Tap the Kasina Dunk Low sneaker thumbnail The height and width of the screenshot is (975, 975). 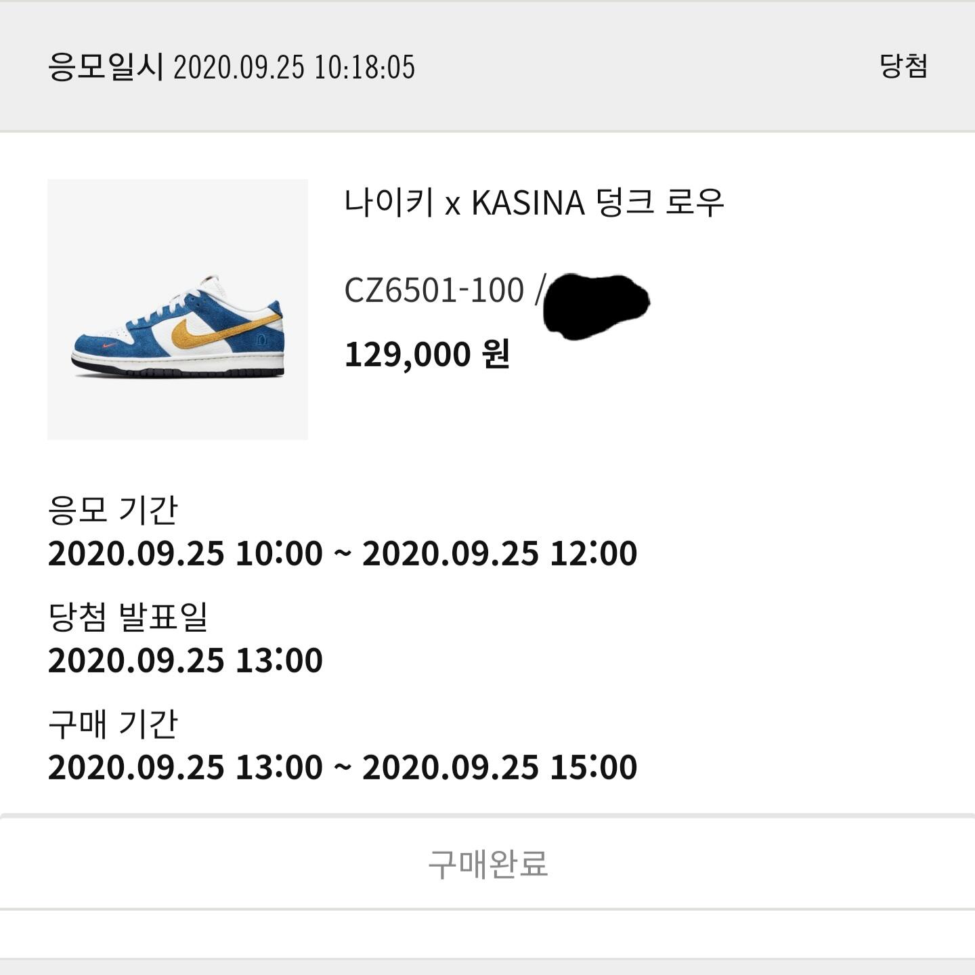point(177,309)
